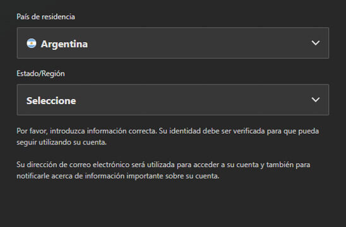Click the Seleccione placeholder text
This screenshot has height=227, width=346.
point(51,101)
